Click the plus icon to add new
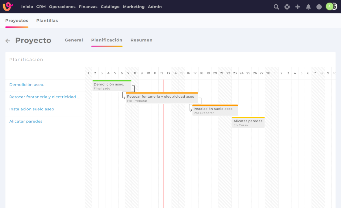This screenshot has width=341, height=208. pos(298,7)
